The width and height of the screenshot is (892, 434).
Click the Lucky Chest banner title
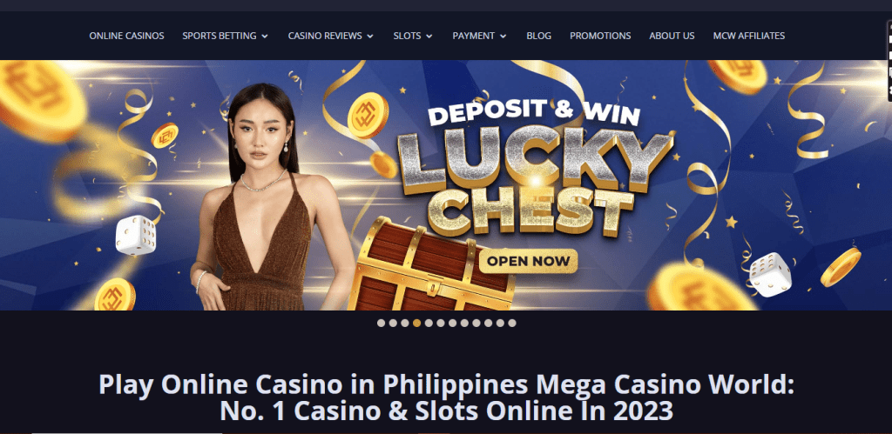point(534,183)
